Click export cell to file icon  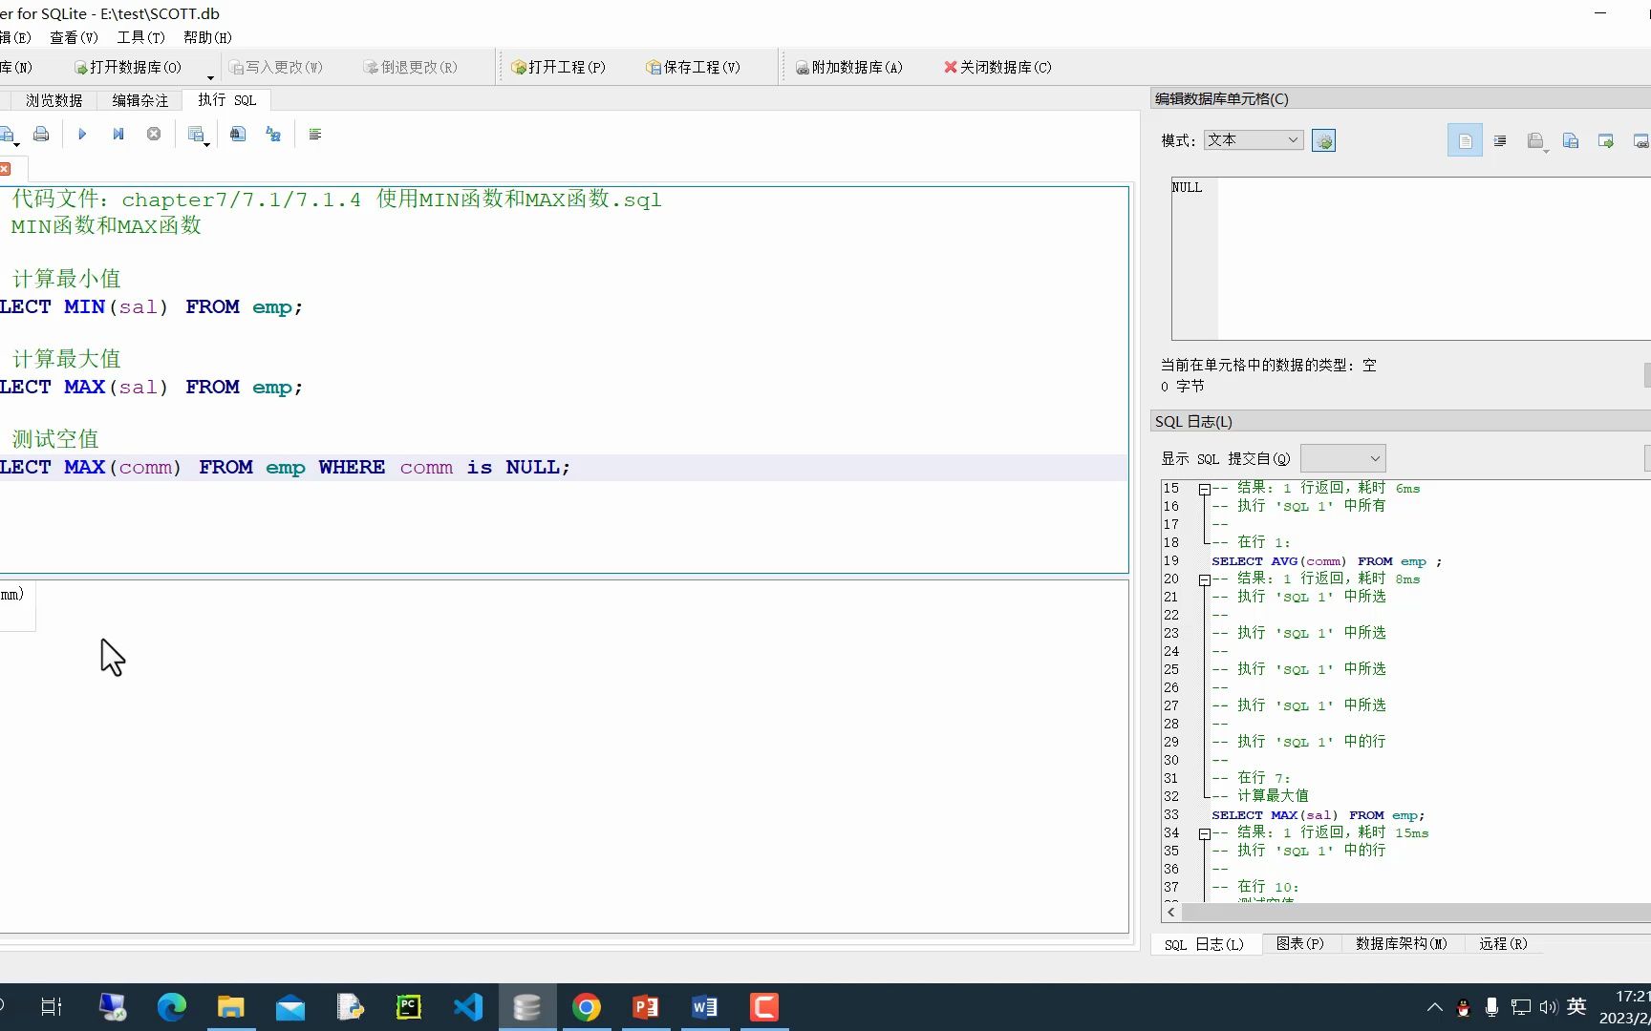point(1571,140)
